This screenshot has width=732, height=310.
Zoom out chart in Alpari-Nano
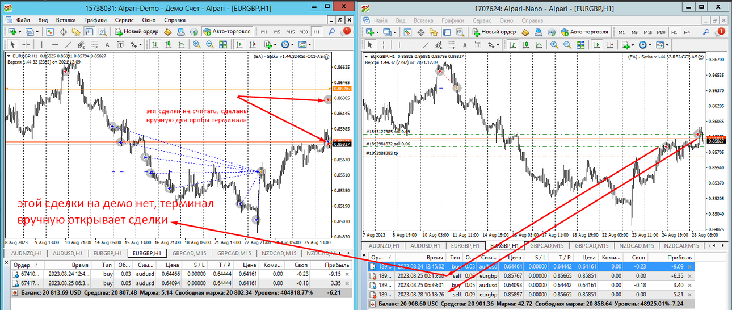tap(567, 45)
